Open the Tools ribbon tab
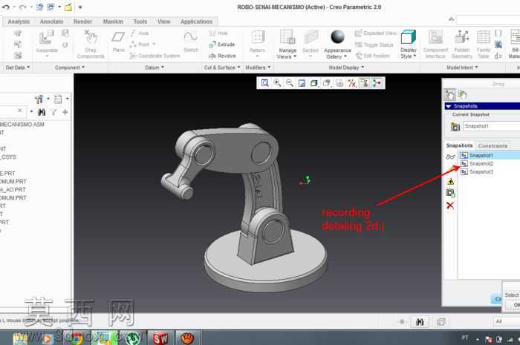Screen dimensions: 520x345 tap(140, 22)
